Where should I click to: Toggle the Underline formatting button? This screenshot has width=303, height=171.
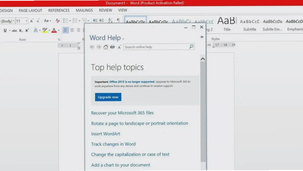click(5, 30)
